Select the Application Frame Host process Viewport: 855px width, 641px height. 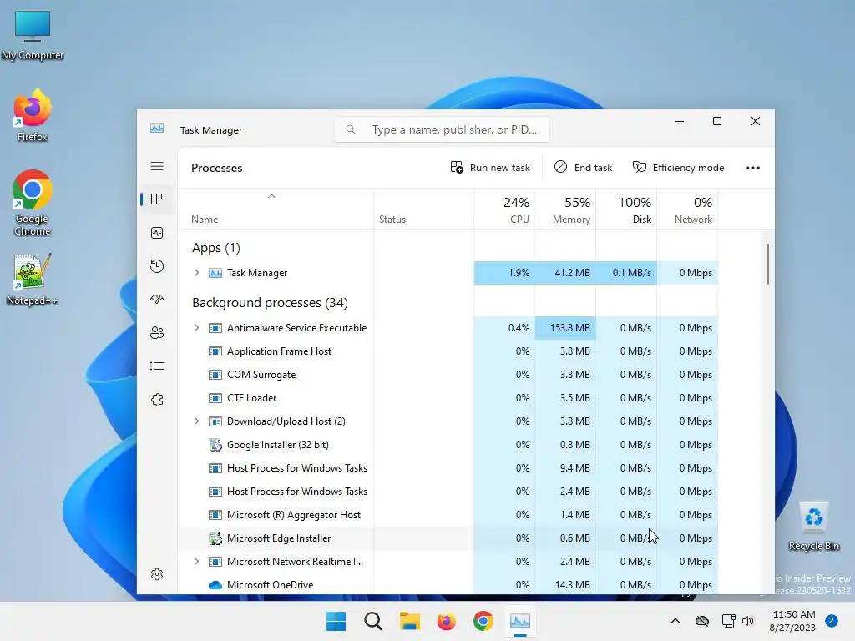[448, 351]
